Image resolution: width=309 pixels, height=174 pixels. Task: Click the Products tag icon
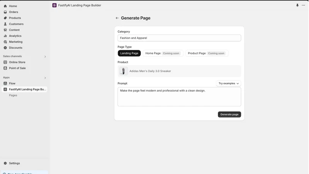(x=5, y=18)
